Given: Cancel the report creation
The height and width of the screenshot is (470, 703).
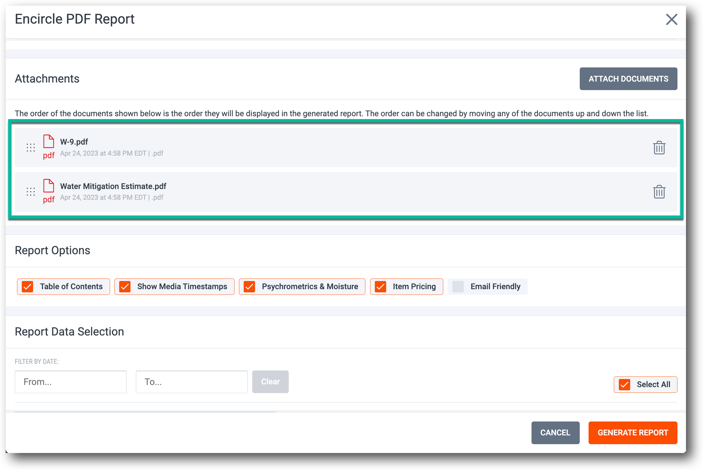Looking at the screenshot, I should pyautogui.click(x=555, y=433).
